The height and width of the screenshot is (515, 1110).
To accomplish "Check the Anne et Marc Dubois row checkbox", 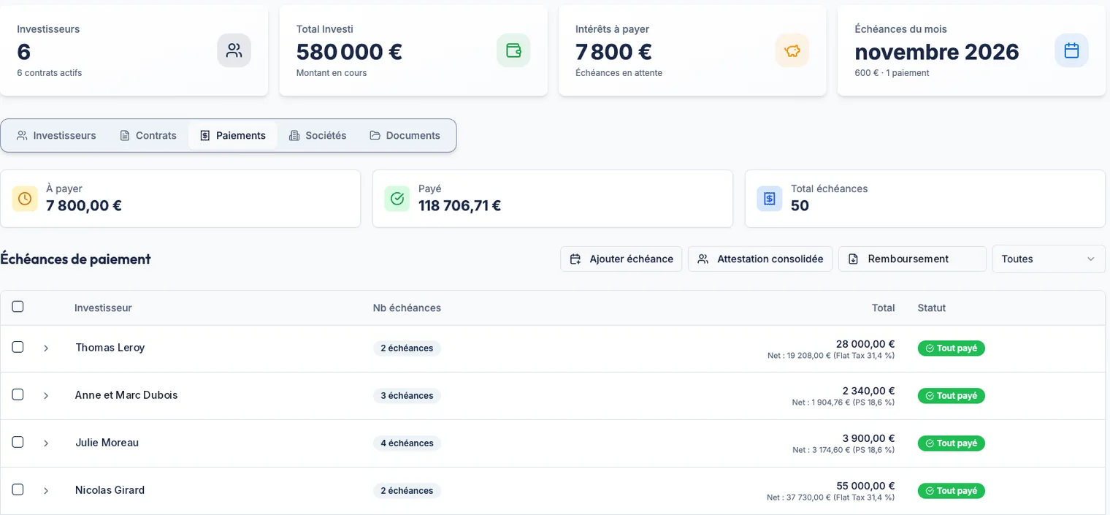I will click(x=18, y=394).
